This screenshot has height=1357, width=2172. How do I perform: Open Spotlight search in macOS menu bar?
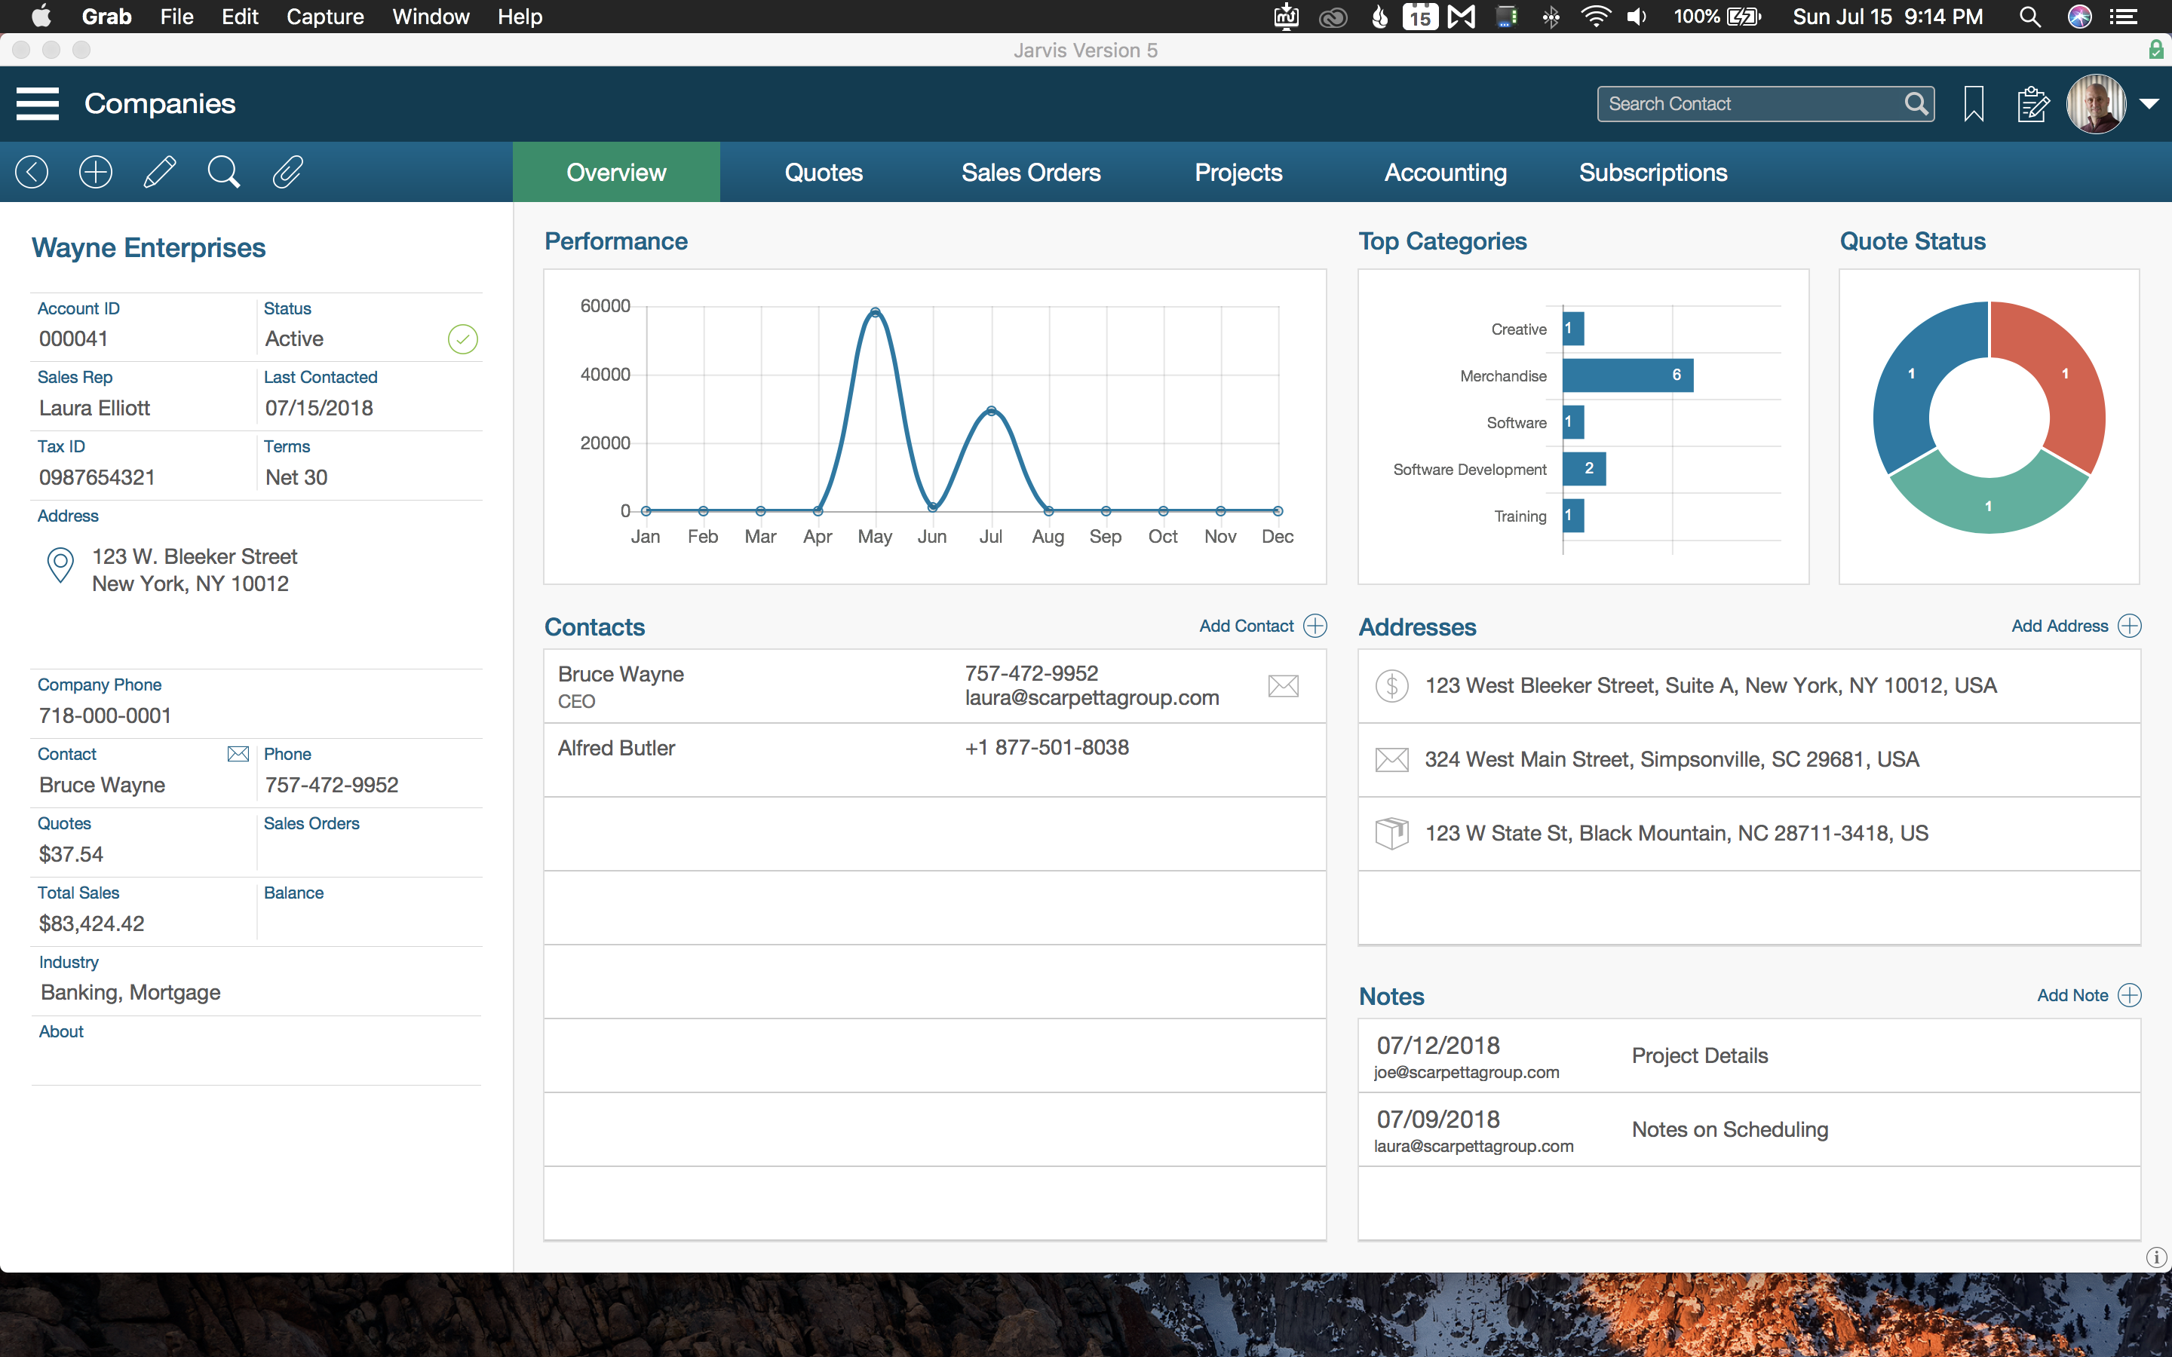click(2029, 16)
